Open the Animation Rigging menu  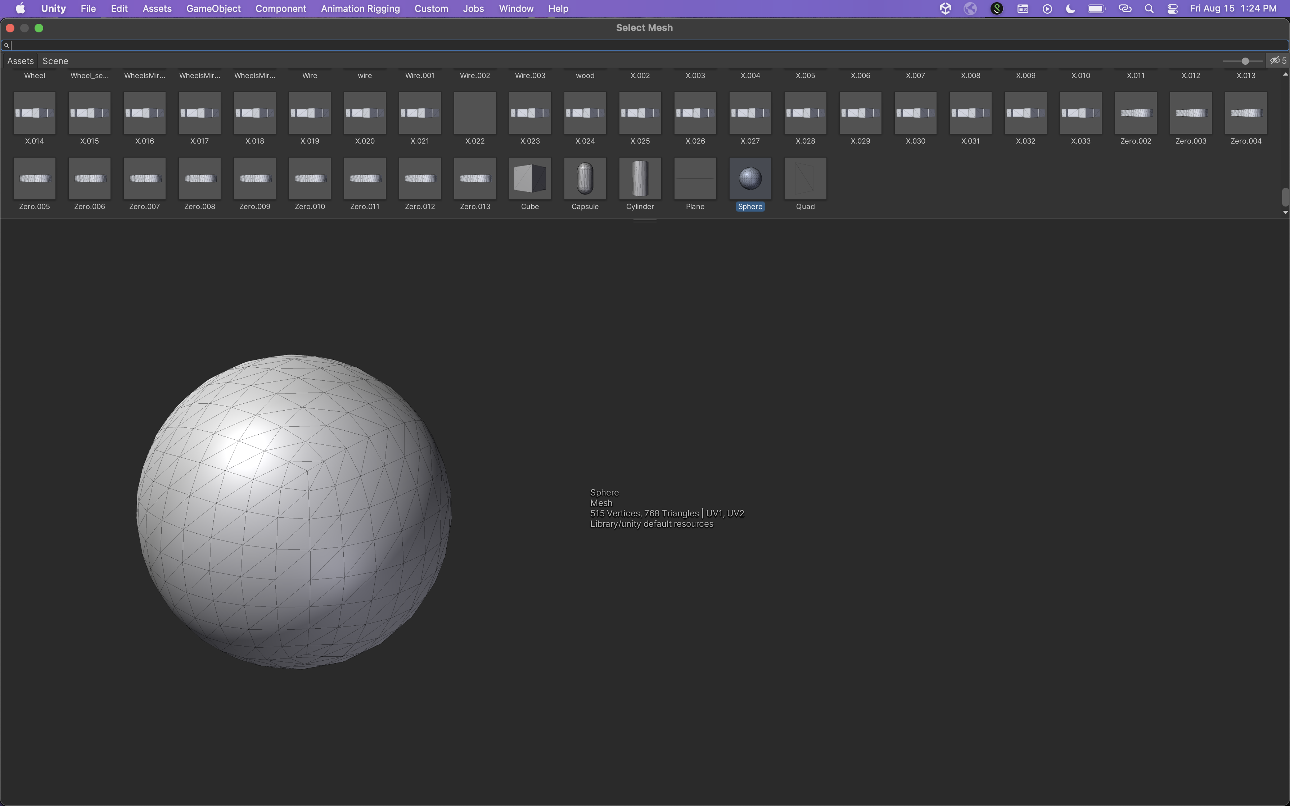coord(360,9)
